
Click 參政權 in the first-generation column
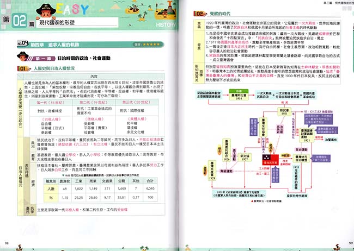click(46, 133)
